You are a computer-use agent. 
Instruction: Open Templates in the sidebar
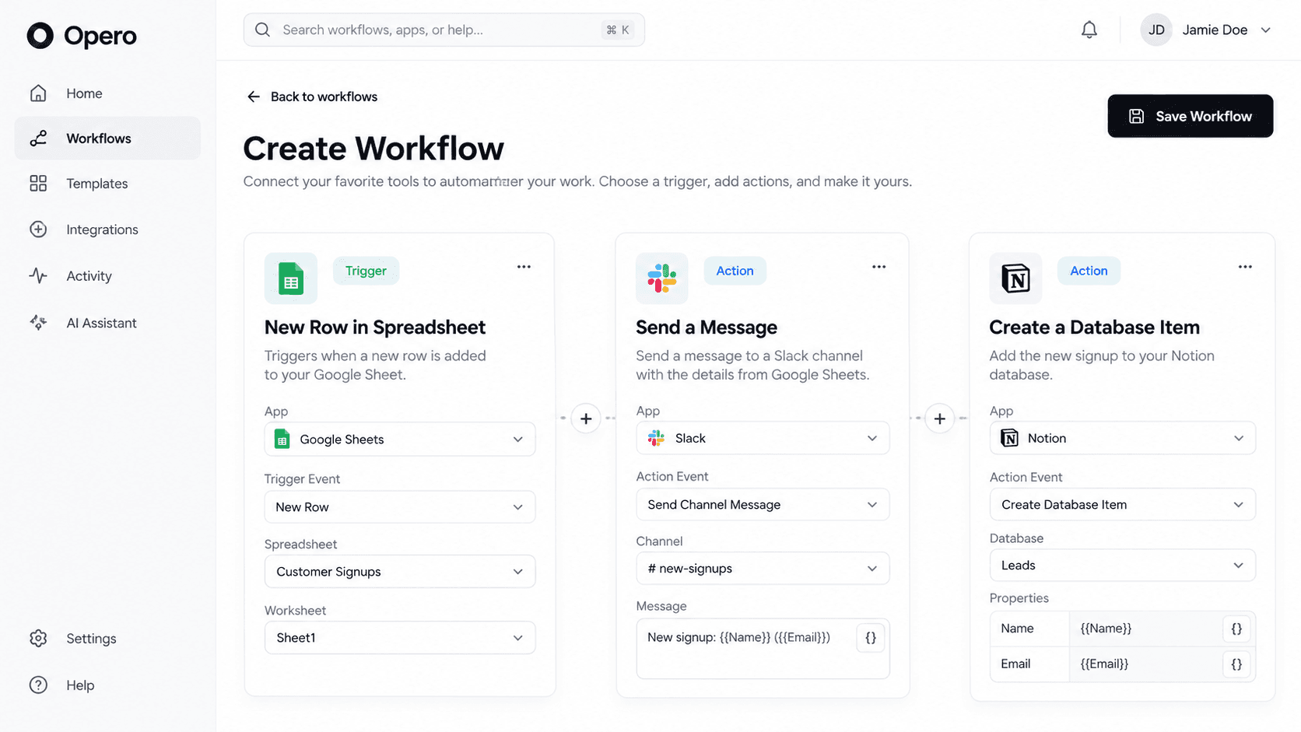[x=107, y=184]
